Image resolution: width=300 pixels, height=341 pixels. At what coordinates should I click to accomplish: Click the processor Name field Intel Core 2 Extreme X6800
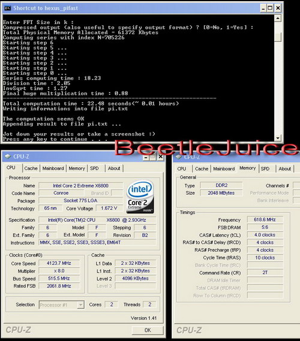[81, 186]
